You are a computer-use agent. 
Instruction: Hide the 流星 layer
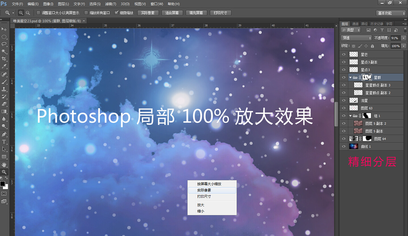(x=344, y=101)
